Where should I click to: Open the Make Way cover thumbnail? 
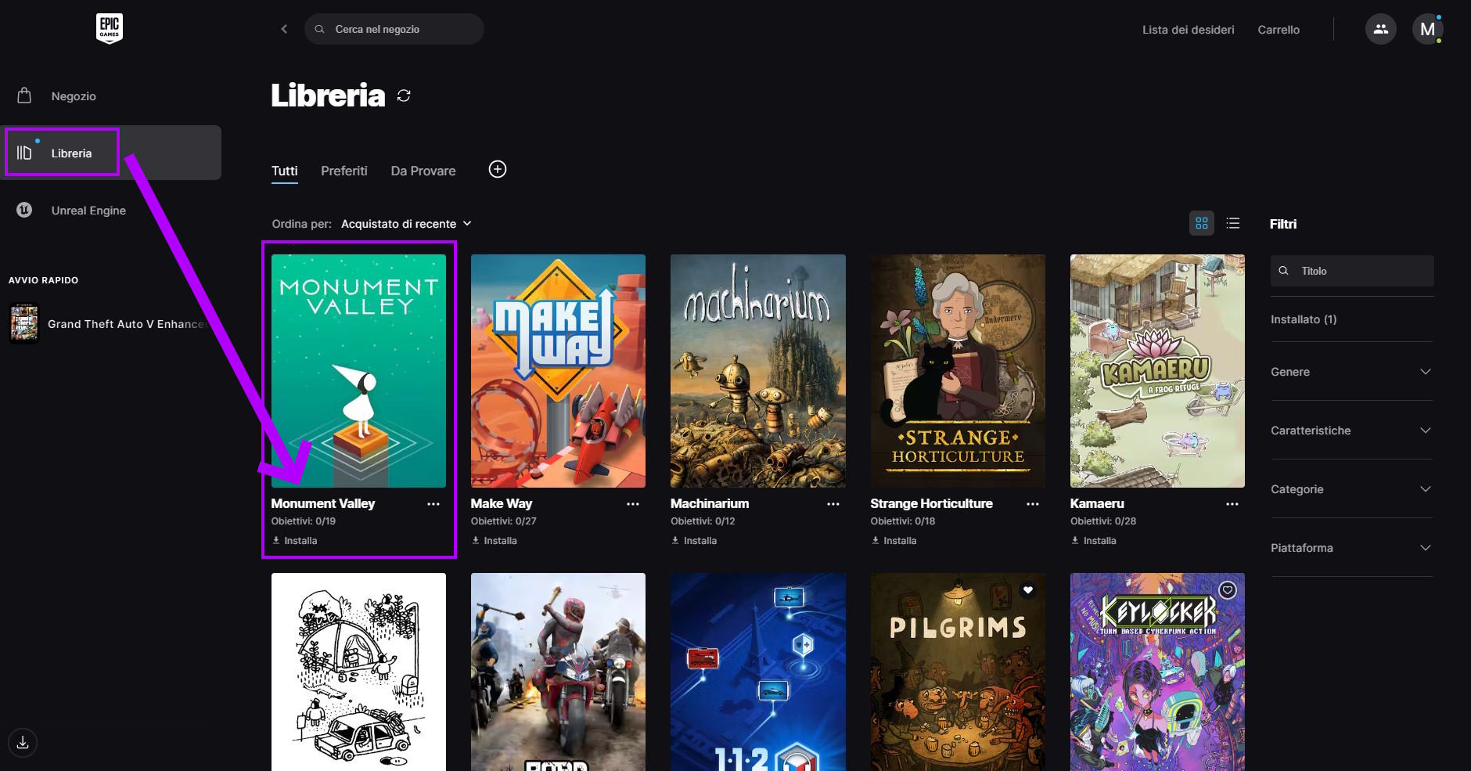click(558, 371)
